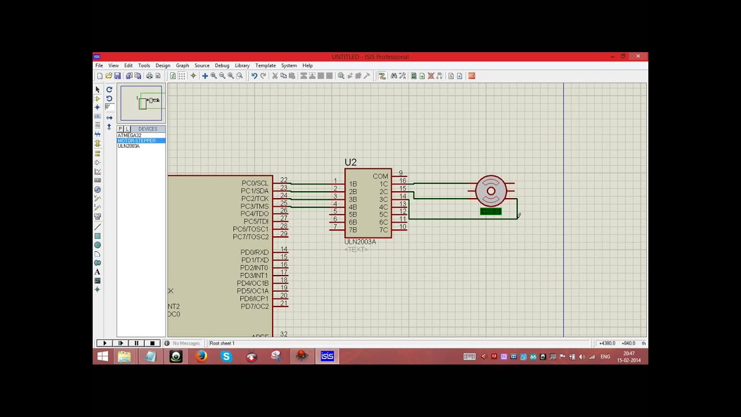Toggle the wire autorouter icon
The width and height of the screenshot is (741, 417).
pos(382,76)
